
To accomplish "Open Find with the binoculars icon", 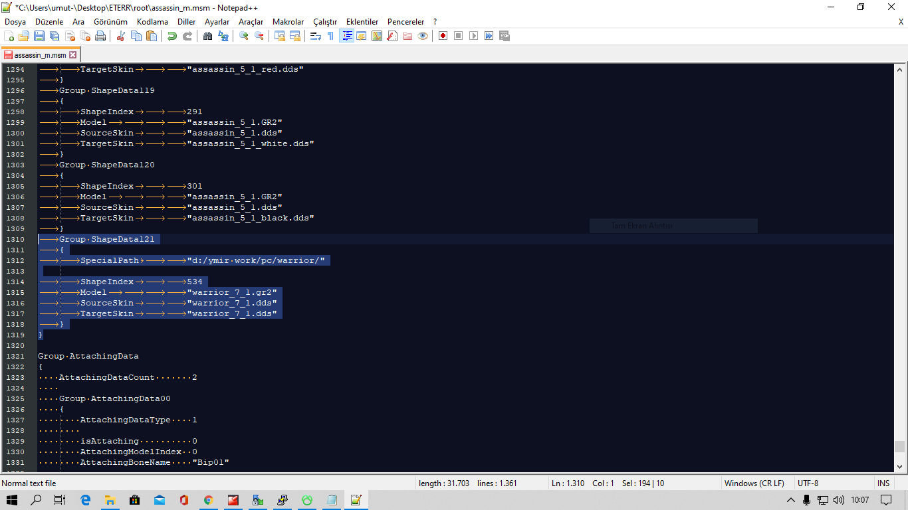I will 207,36.
